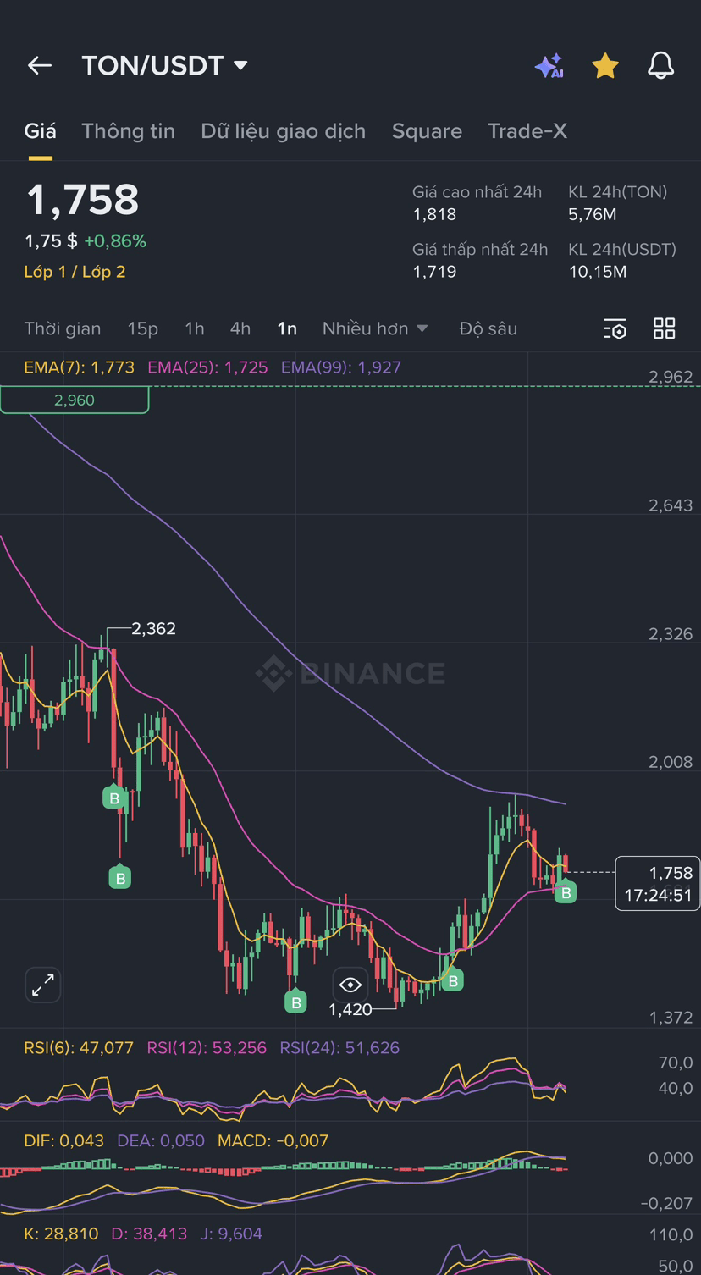The width and height of the screenshot is (701, 1275).
Task: Click the Giá cao nhất 24h value 1,818
Action: (434, 215)
